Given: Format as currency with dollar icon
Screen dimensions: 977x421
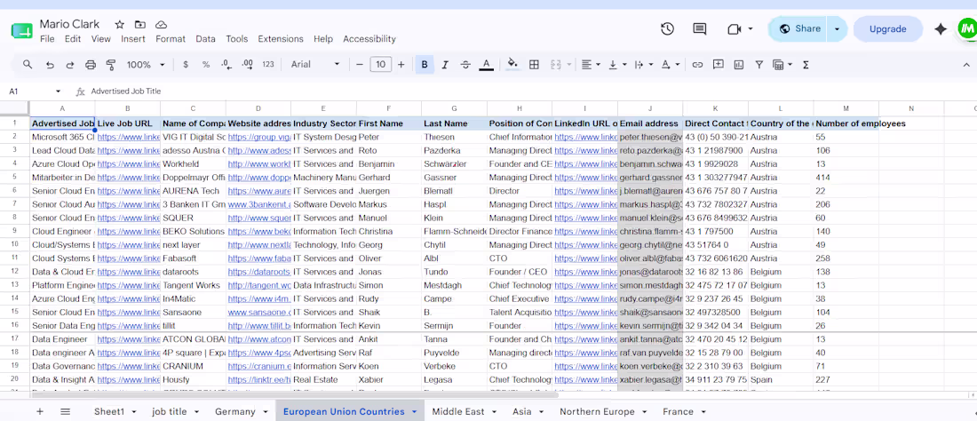Looking at the screenshot, I should pos(186,64).
